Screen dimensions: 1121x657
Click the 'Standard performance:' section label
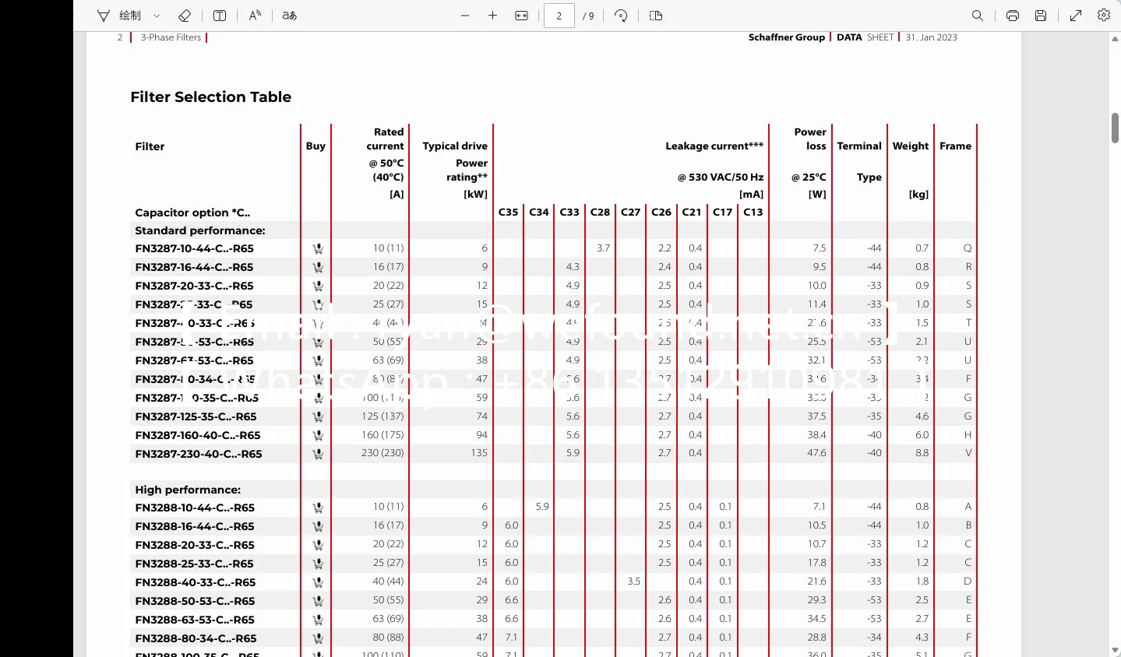point(200,230)
